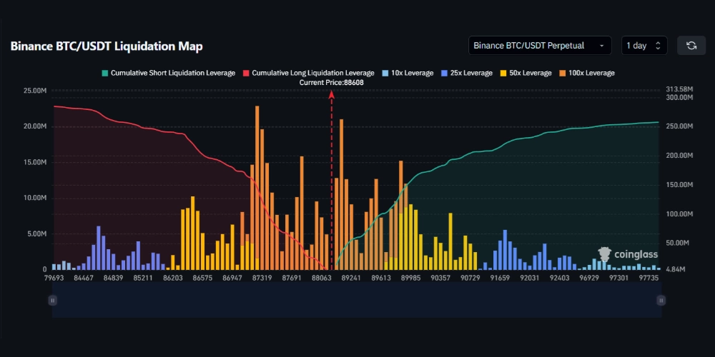Toggle 50x Leverage legend entry
The image size is (715, 357).
pos(528,74)
